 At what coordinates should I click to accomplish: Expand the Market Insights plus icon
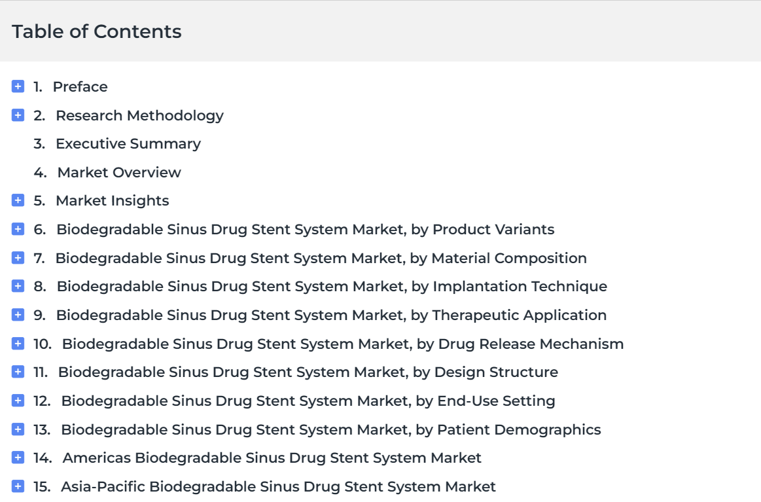18,200
